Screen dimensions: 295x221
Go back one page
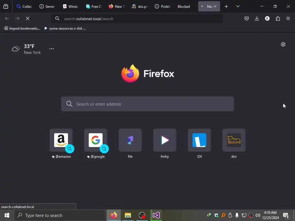7,18
